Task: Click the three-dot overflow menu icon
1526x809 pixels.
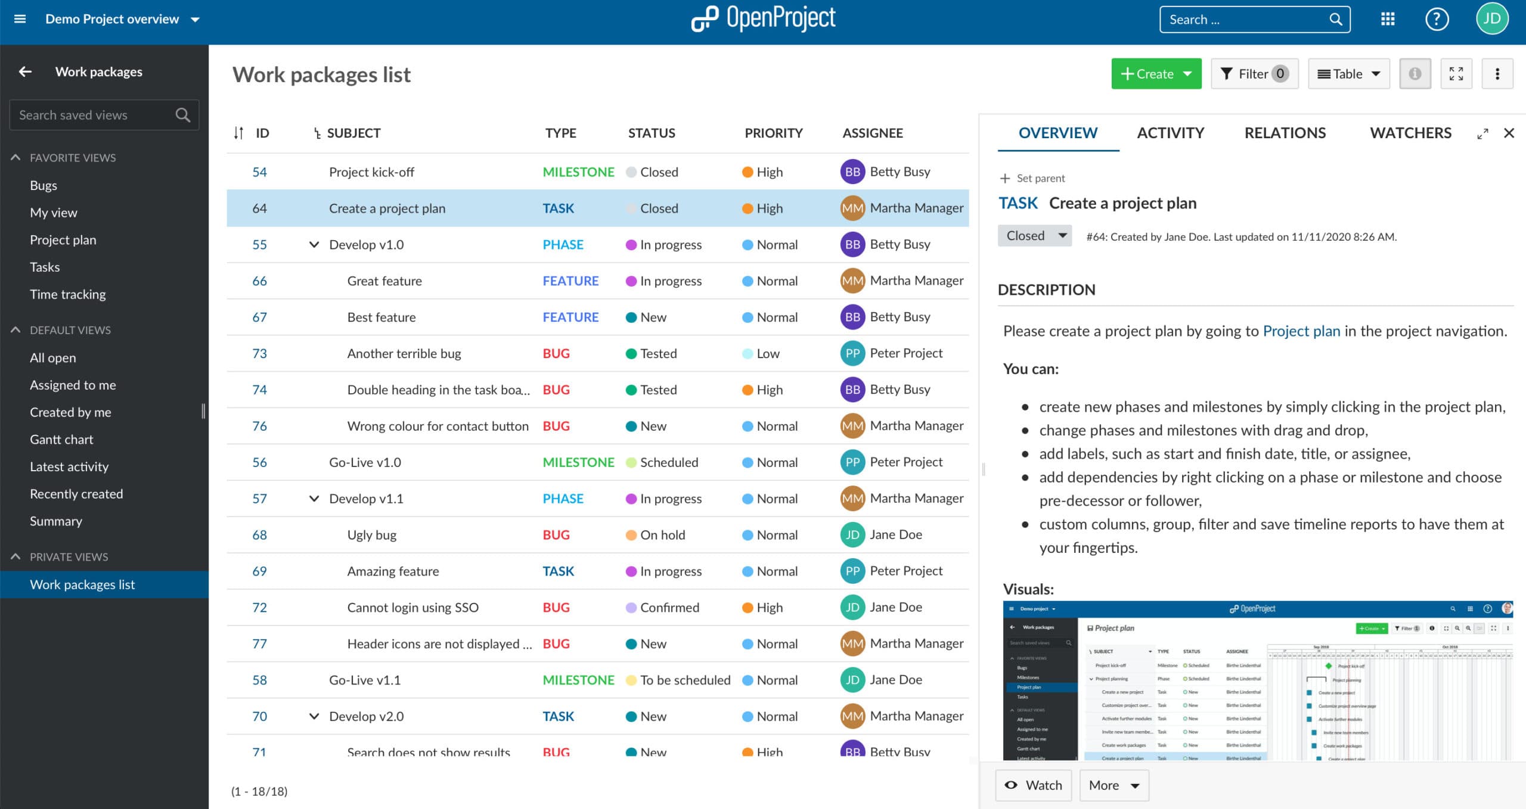Action: (1498, 74)
